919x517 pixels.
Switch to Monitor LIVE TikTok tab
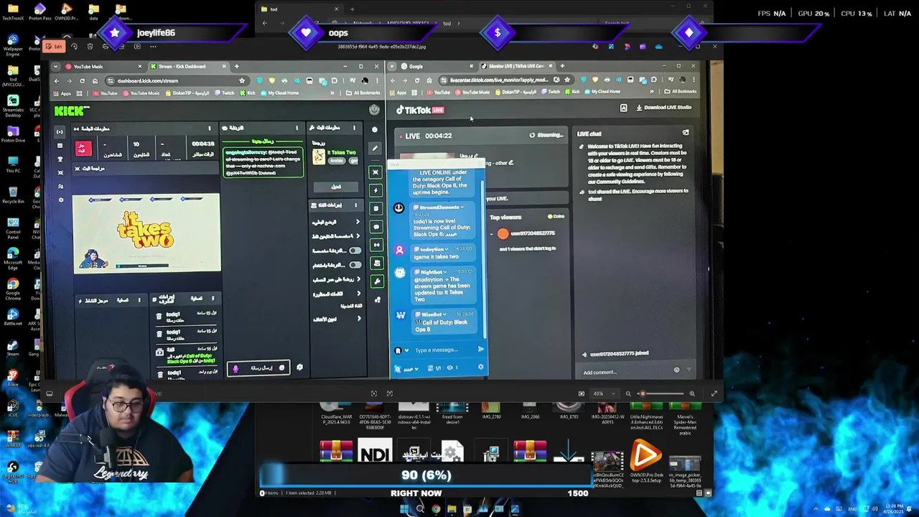tap(517, 66)
